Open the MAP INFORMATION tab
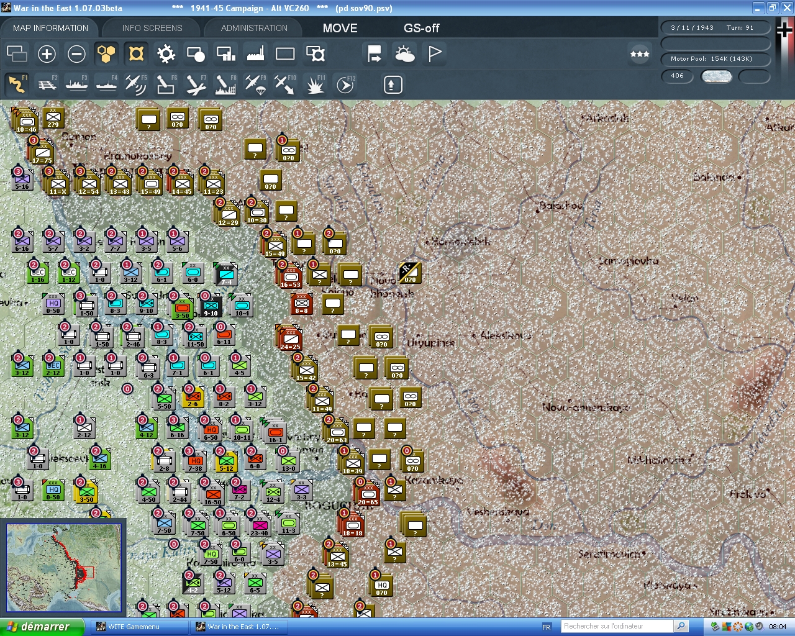 click(x=50, y=28)
